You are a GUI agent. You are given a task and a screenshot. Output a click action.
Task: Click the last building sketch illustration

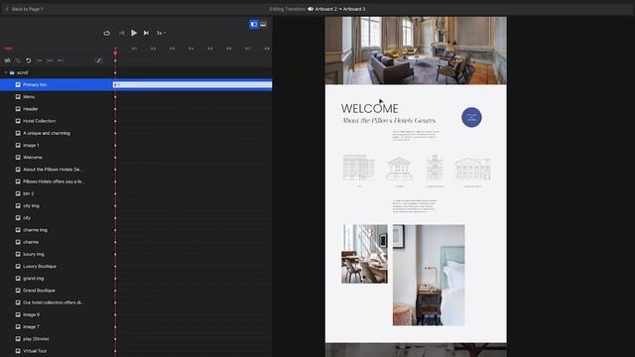(x=472, y=170)
